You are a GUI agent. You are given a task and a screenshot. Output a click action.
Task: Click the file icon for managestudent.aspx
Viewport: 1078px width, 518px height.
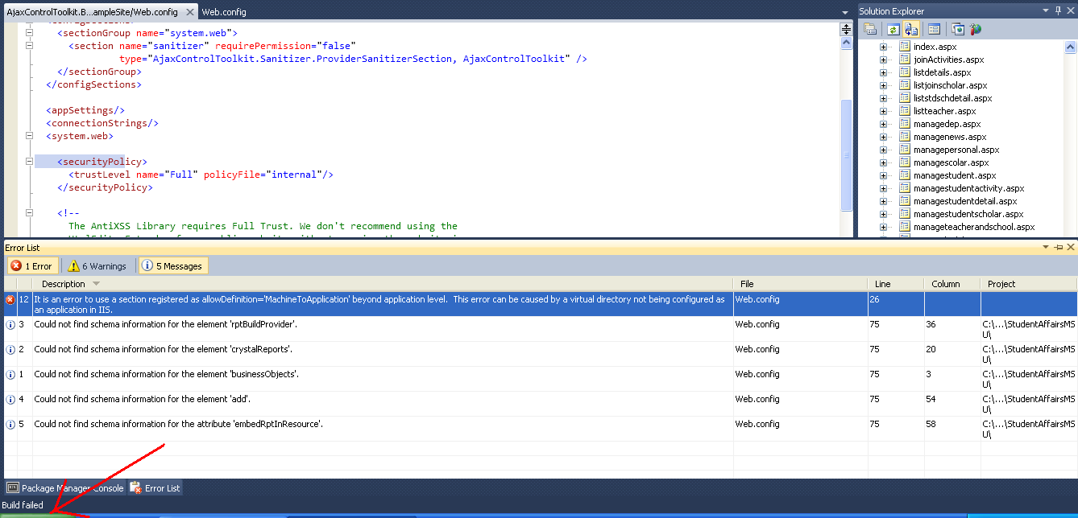tap(905, 175)
